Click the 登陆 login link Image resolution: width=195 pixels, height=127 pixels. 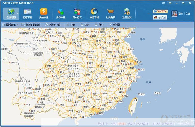coord(180,14)
